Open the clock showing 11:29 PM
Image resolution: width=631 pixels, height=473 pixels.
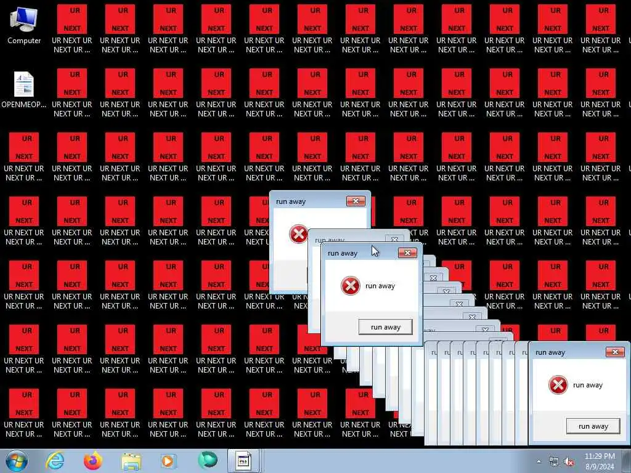tap(600, 461)
